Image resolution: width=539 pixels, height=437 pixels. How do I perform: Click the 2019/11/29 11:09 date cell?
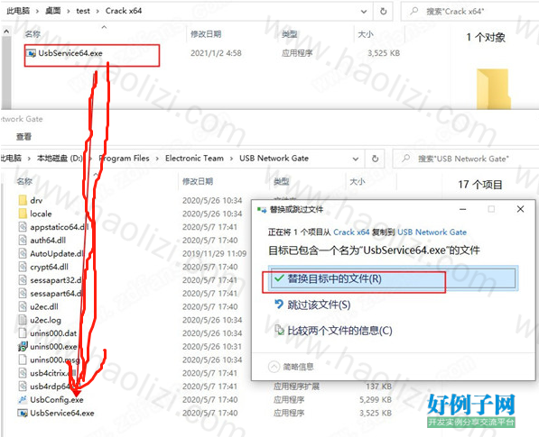click(x=215, y=253)
